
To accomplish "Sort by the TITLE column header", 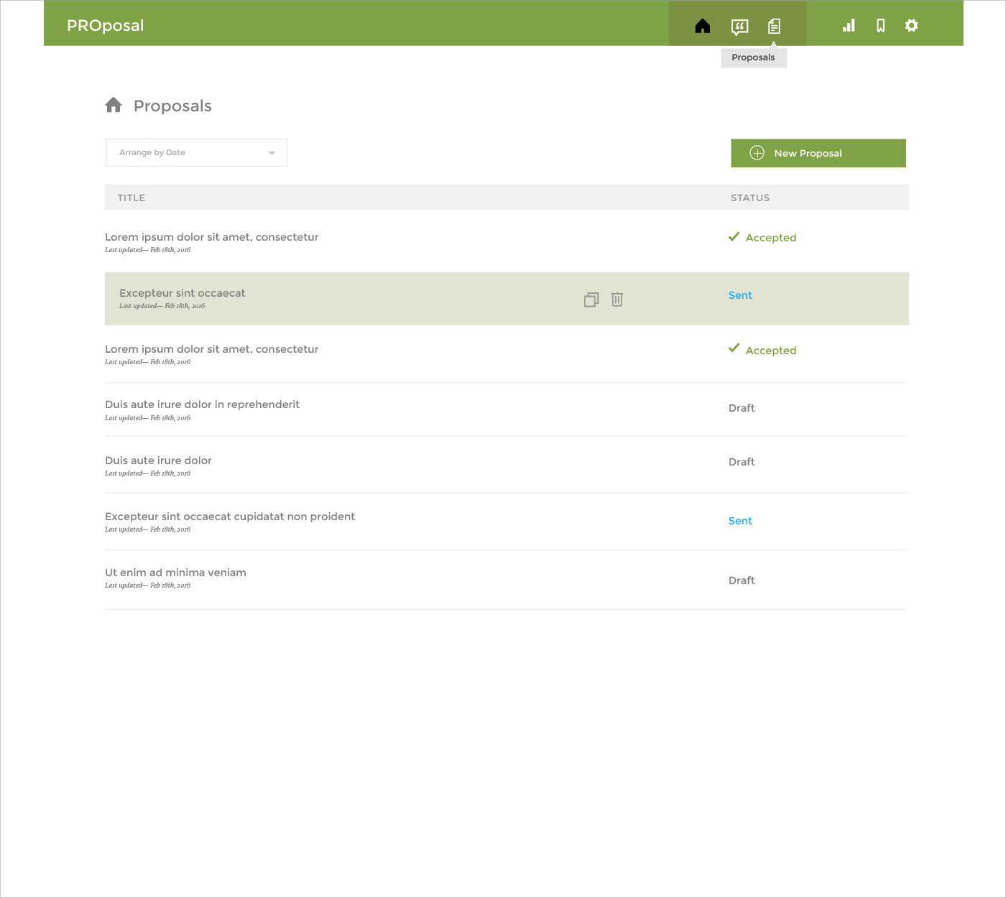I will [x=131, y=198].
